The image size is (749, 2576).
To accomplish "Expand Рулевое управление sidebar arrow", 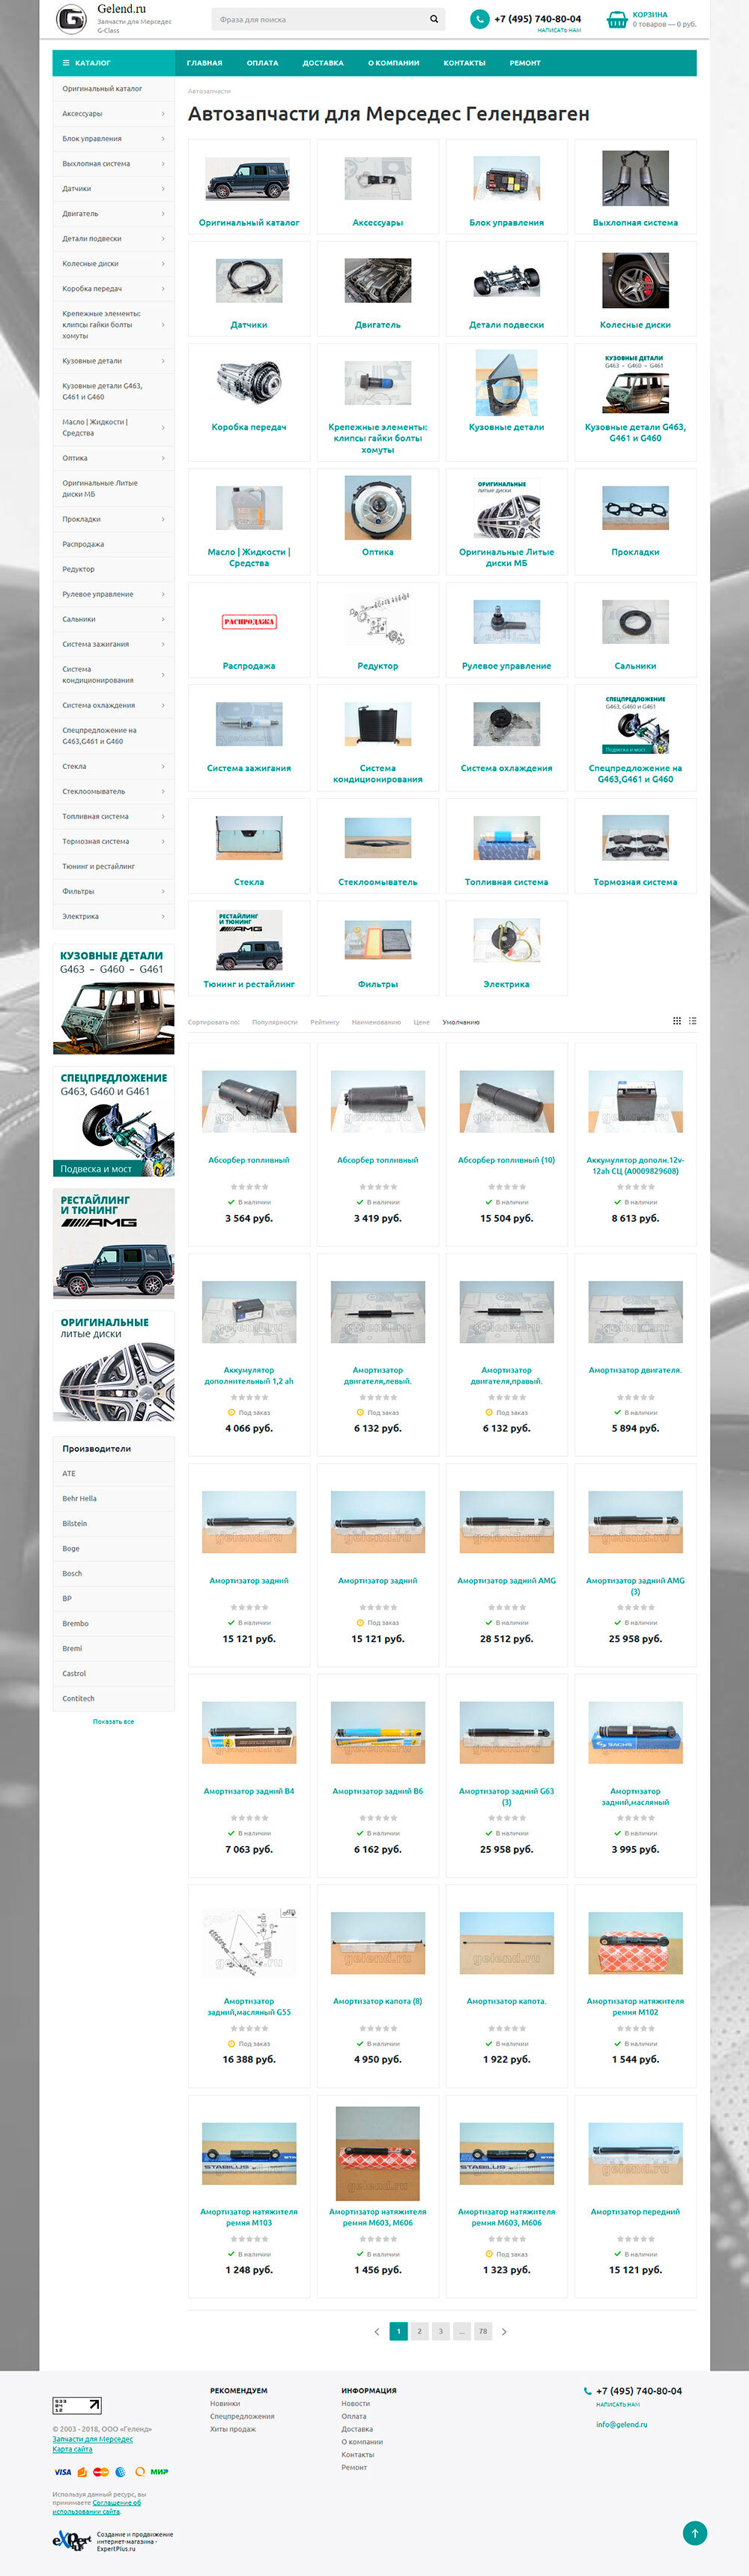I will (163, 594).
